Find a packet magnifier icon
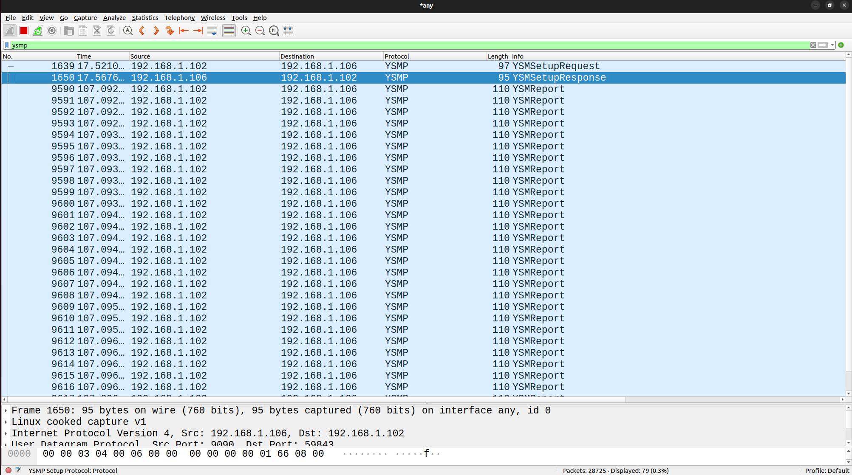The width and height of the screenshot is (852, 475). [127, 31]
